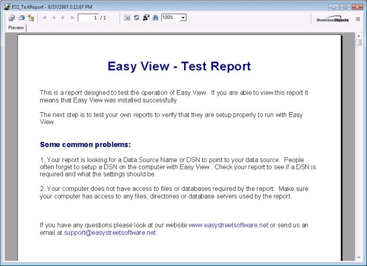
Task: Click the 'Some common problems:' heading
Action: 86,145
